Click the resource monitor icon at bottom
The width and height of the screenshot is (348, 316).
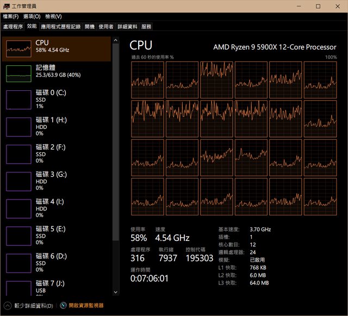(x=64, y=306)
